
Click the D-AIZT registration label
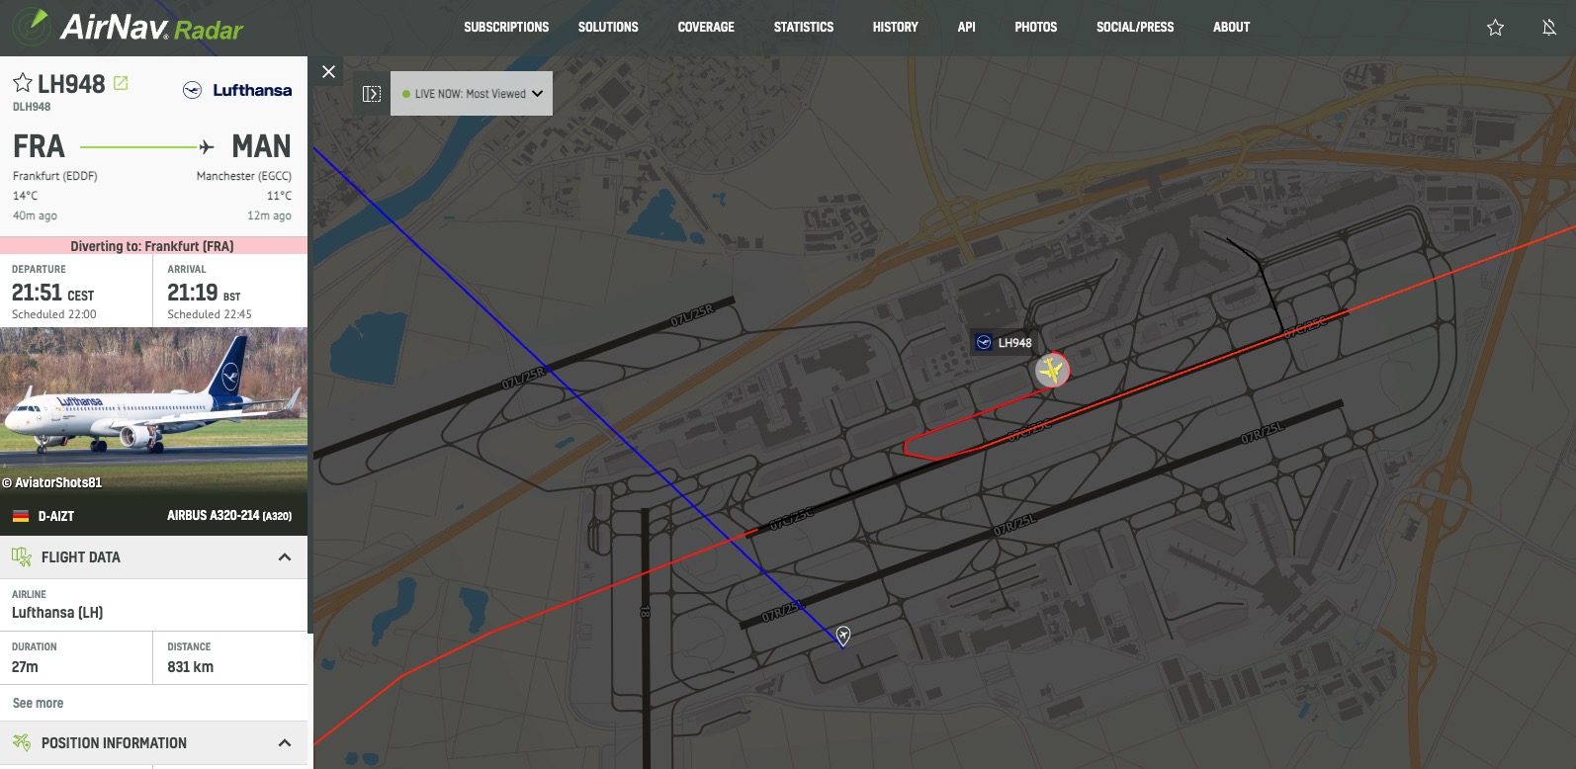click(56, 516)
